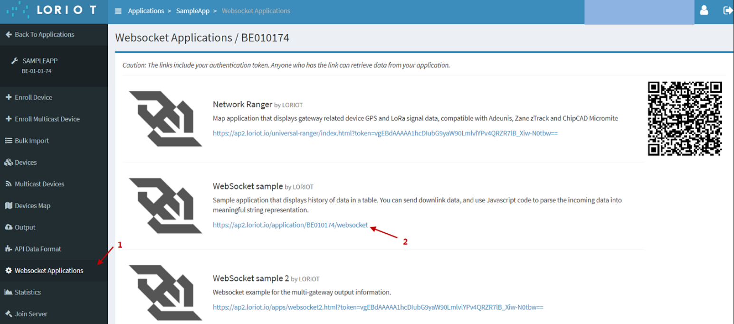Click the plus icon for Enroll Device
This screenshot has height=324, width=734.
[9, 97]
